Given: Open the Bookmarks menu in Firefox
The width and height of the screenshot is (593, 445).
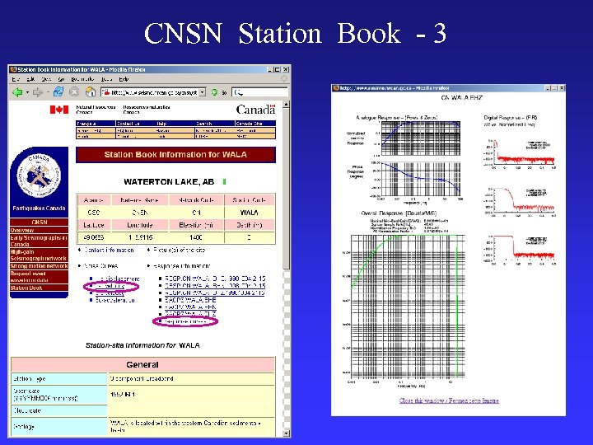Looking at the screenshot, I should (x=82, y=79).
